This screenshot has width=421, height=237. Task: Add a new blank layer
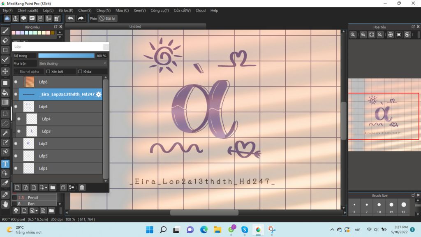[17, 187]
